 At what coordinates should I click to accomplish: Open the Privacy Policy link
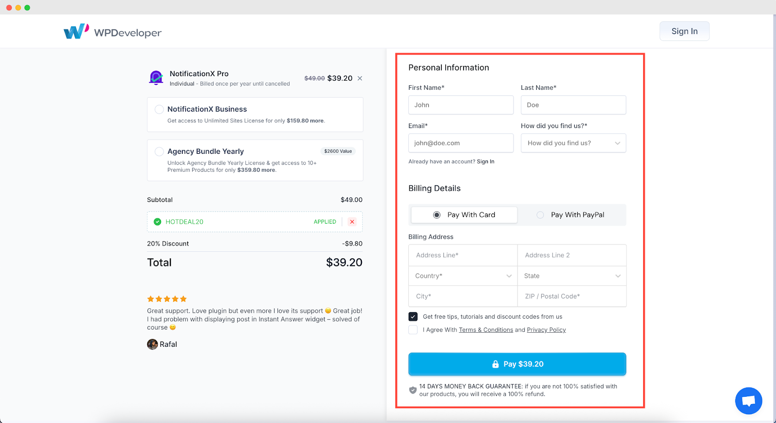[x=547, y=330]
